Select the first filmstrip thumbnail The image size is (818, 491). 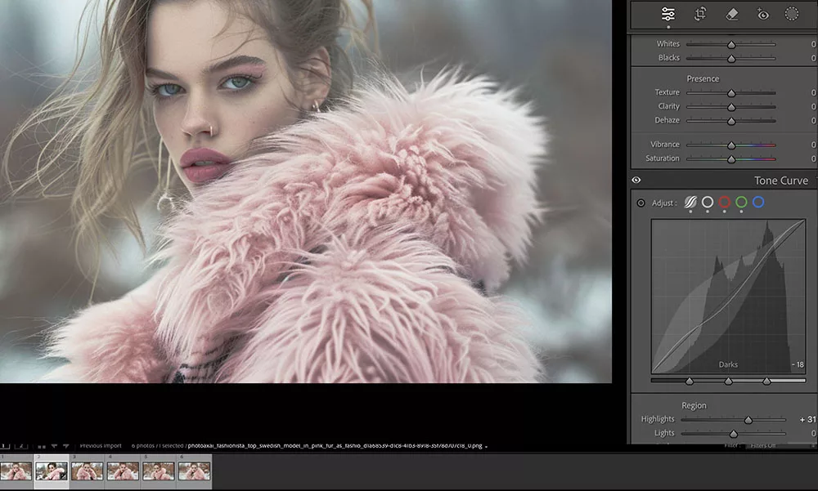[x=16, y=471]
